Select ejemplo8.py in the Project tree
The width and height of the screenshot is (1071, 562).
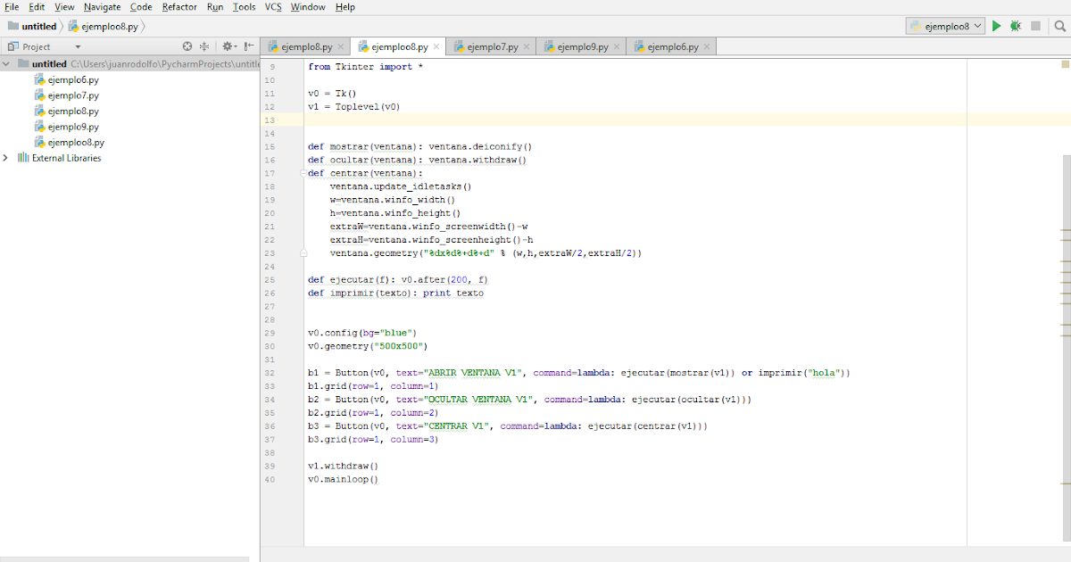click(x=71, y=110)
